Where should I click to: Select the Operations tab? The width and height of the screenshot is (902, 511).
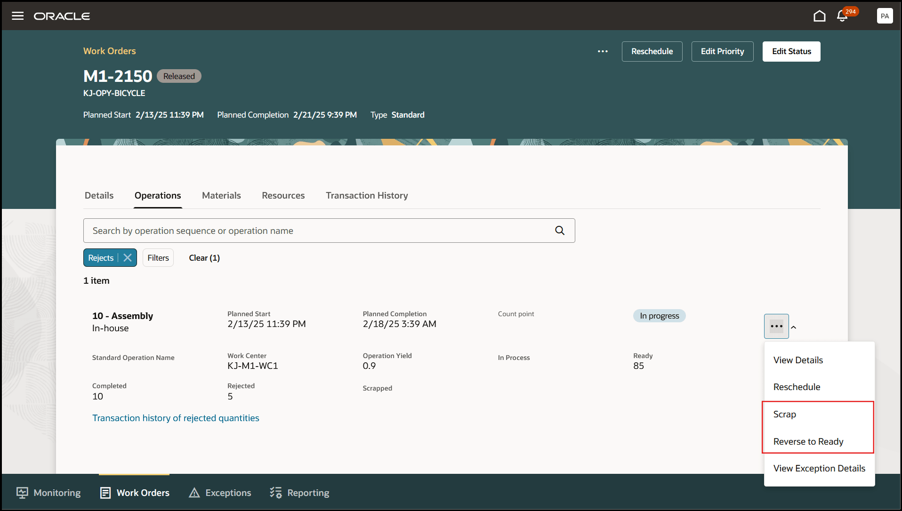click(158, 195)
